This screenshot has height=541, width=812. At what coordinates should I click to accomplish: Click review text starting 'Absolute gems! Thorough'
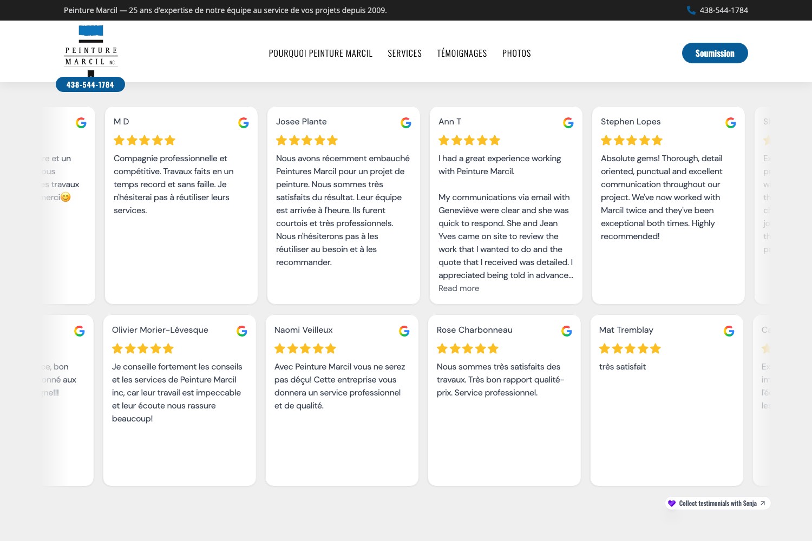point(662,197)
